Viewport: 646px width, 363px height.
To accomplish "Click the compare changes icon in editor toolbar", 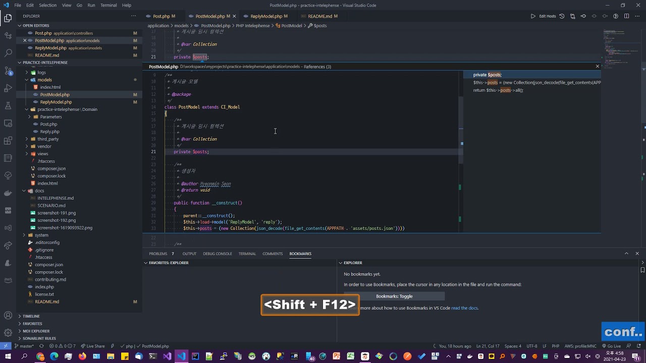I will pos(572,16).
